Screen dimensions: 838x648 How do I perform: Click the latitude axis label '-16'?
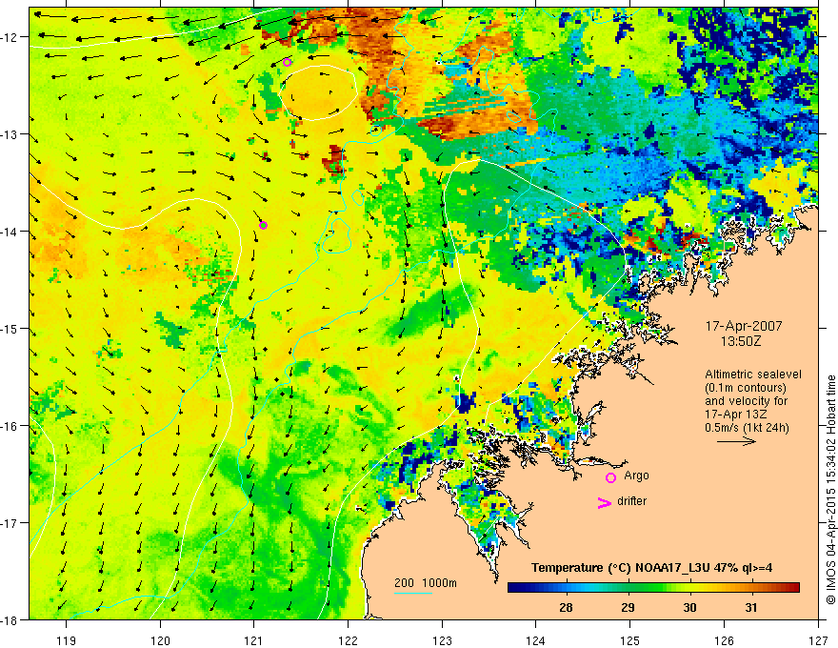click(10, 426)
